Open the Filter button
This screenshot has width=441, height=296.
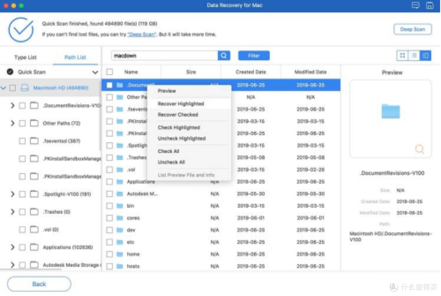point(254,56)
